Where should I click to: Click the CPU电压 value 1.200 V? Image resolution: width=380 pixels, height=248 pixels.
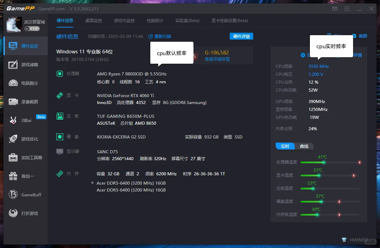[x=315, y=74]
